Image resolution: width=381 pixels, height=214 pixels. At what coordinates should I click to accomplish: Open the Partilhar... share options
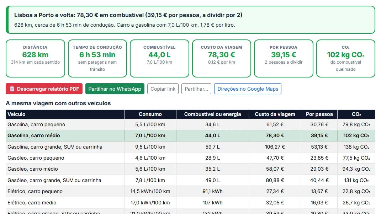(x=196, y=89)
